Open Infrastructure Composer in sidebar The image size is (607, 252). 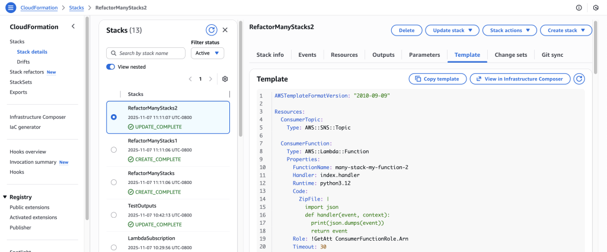37,117
